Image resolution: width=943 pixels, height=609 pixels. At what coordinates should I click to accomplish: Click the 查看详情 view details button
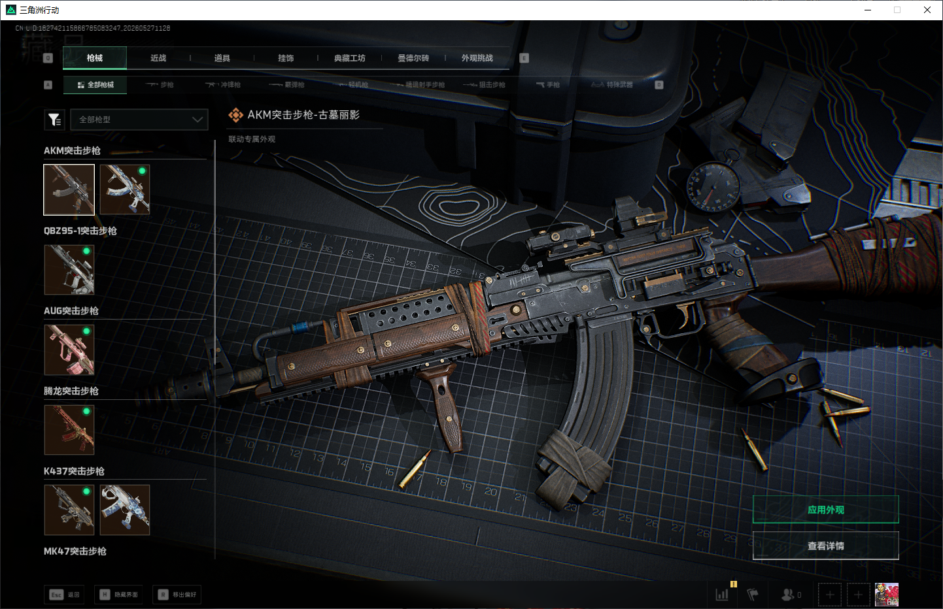pos(826,546)
